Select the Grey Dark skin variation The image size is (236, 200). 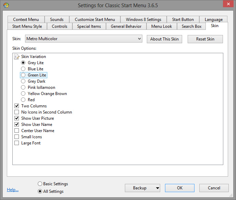[x=23, y=81]
